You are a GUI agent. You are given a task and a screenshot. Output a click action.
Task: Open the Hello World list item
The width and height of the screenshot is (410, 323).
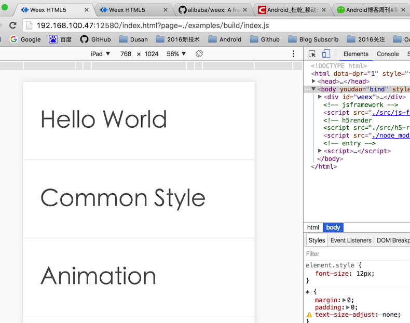tap(139, 120)
